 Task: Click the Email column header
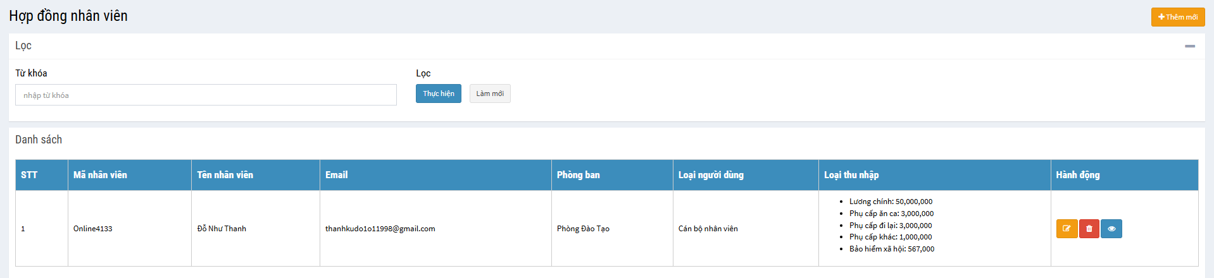336,175
